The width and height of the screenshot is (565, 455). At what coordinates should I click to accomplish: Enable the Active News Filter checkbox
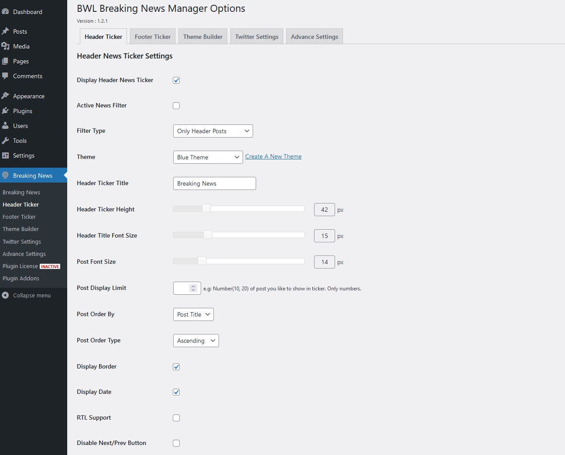pyautogui.click(x=176, y=106)
